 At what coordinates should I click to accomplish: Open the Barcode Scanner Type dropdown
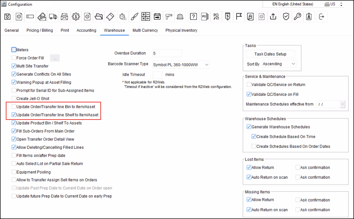pyautogui.click(x=207, y=65)
